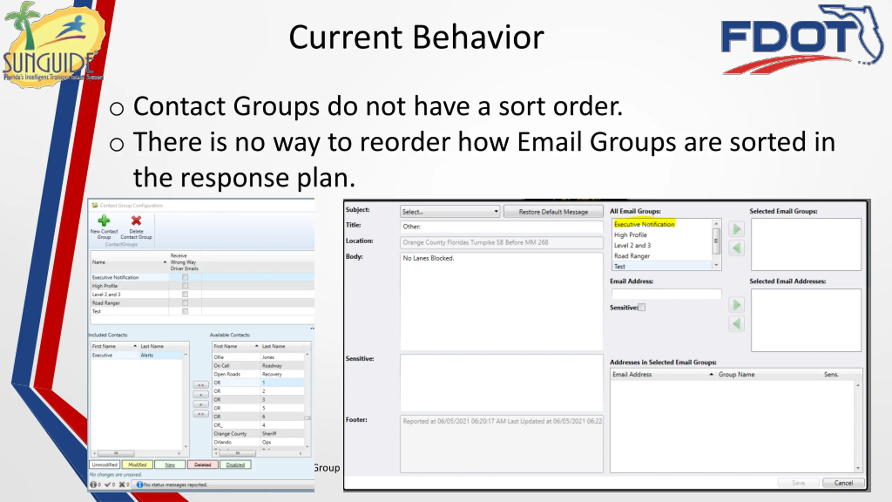Select Executive Notification in All Email Groups
This screenshot has height=502, width=892.
(x=644, y=224)
